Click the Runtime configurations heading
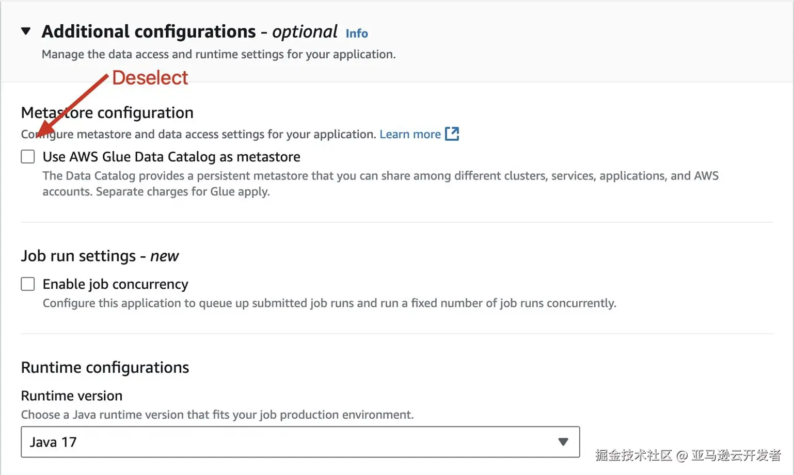 (105, 367)
